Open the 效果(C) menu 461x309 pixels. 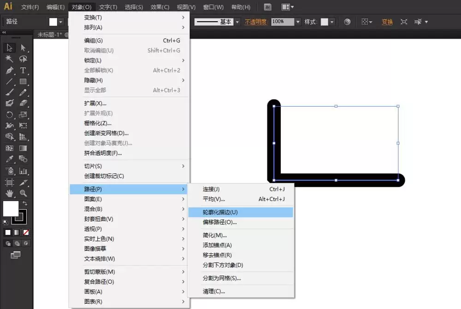click(x=160, y=7)
